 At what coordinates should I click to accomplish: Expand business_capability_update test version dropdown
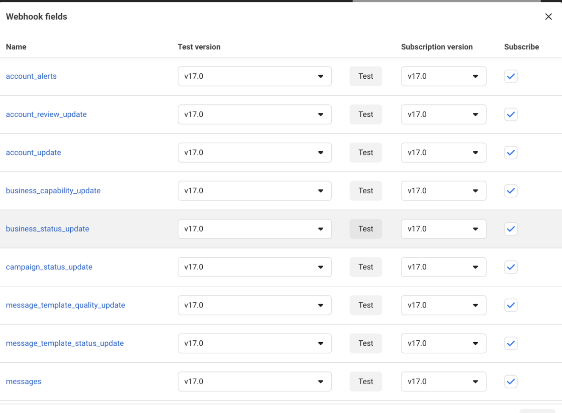(255, 191)
